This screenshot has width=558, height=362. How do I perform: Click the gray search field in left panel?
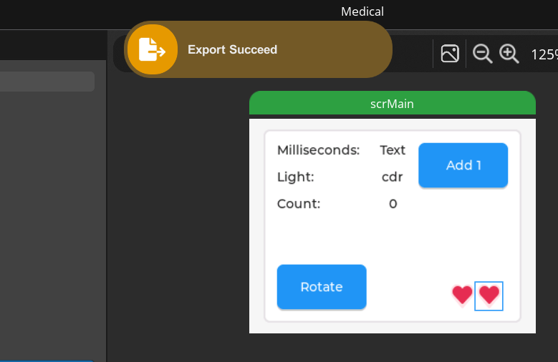(x=47, y=82)
